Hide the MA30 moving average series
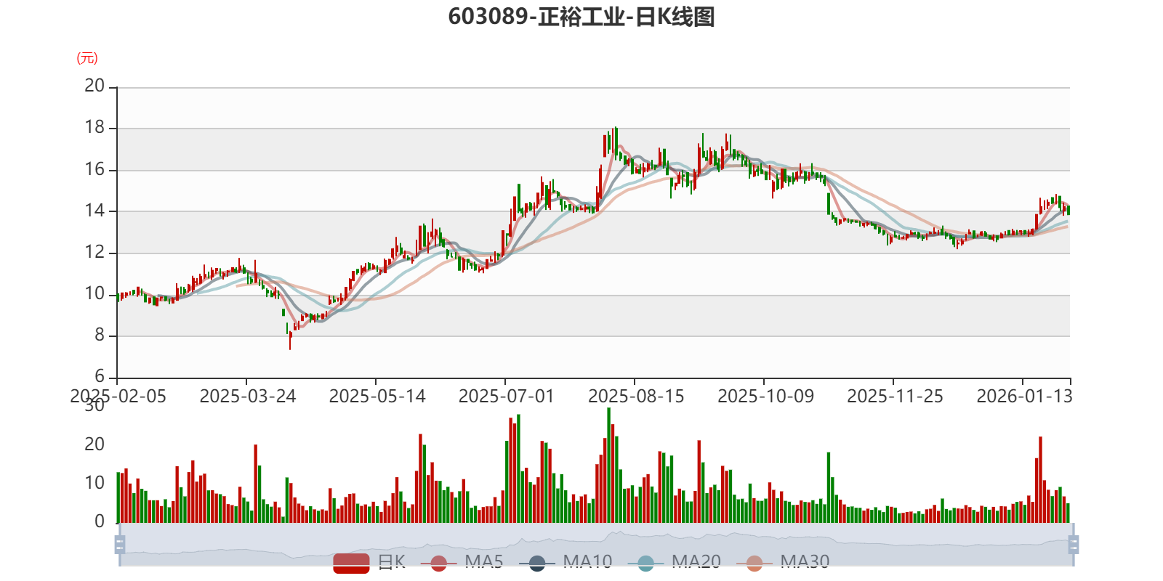Viewport: 1163px width, 581px height. point(783,562)
